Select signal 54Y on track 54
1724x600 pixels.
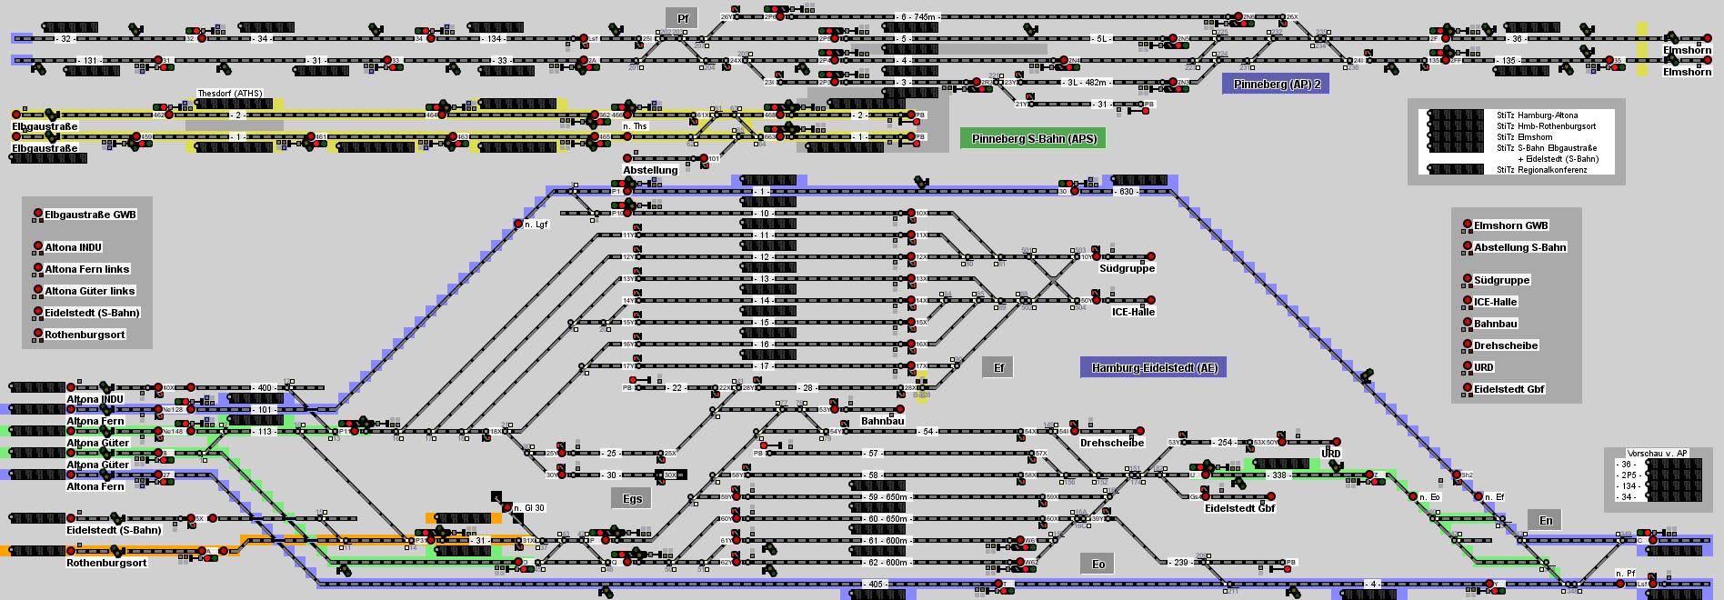(847, 431)
